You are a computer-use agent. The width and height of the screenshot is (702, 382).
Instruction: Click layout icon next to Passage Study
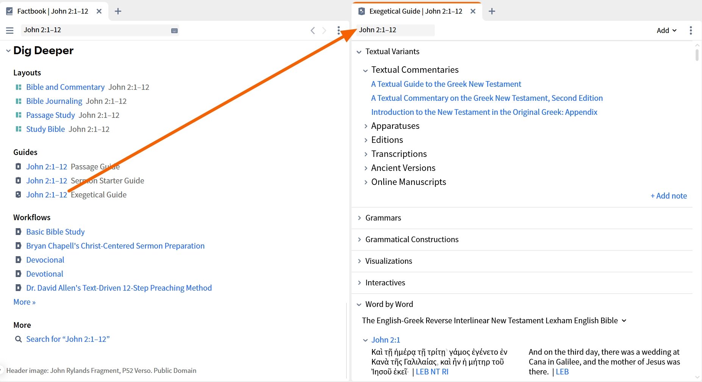click(18, 115)
